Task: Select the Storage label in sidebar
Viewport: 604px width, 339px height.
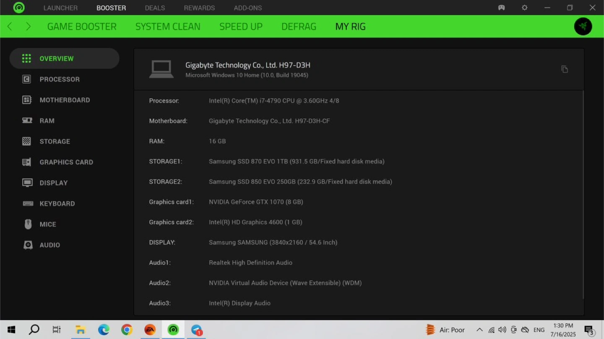Action: tap(55, 141)
